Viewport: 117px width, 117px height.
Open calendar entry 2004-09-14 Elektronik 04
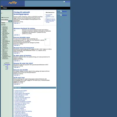tap(5, 58)
